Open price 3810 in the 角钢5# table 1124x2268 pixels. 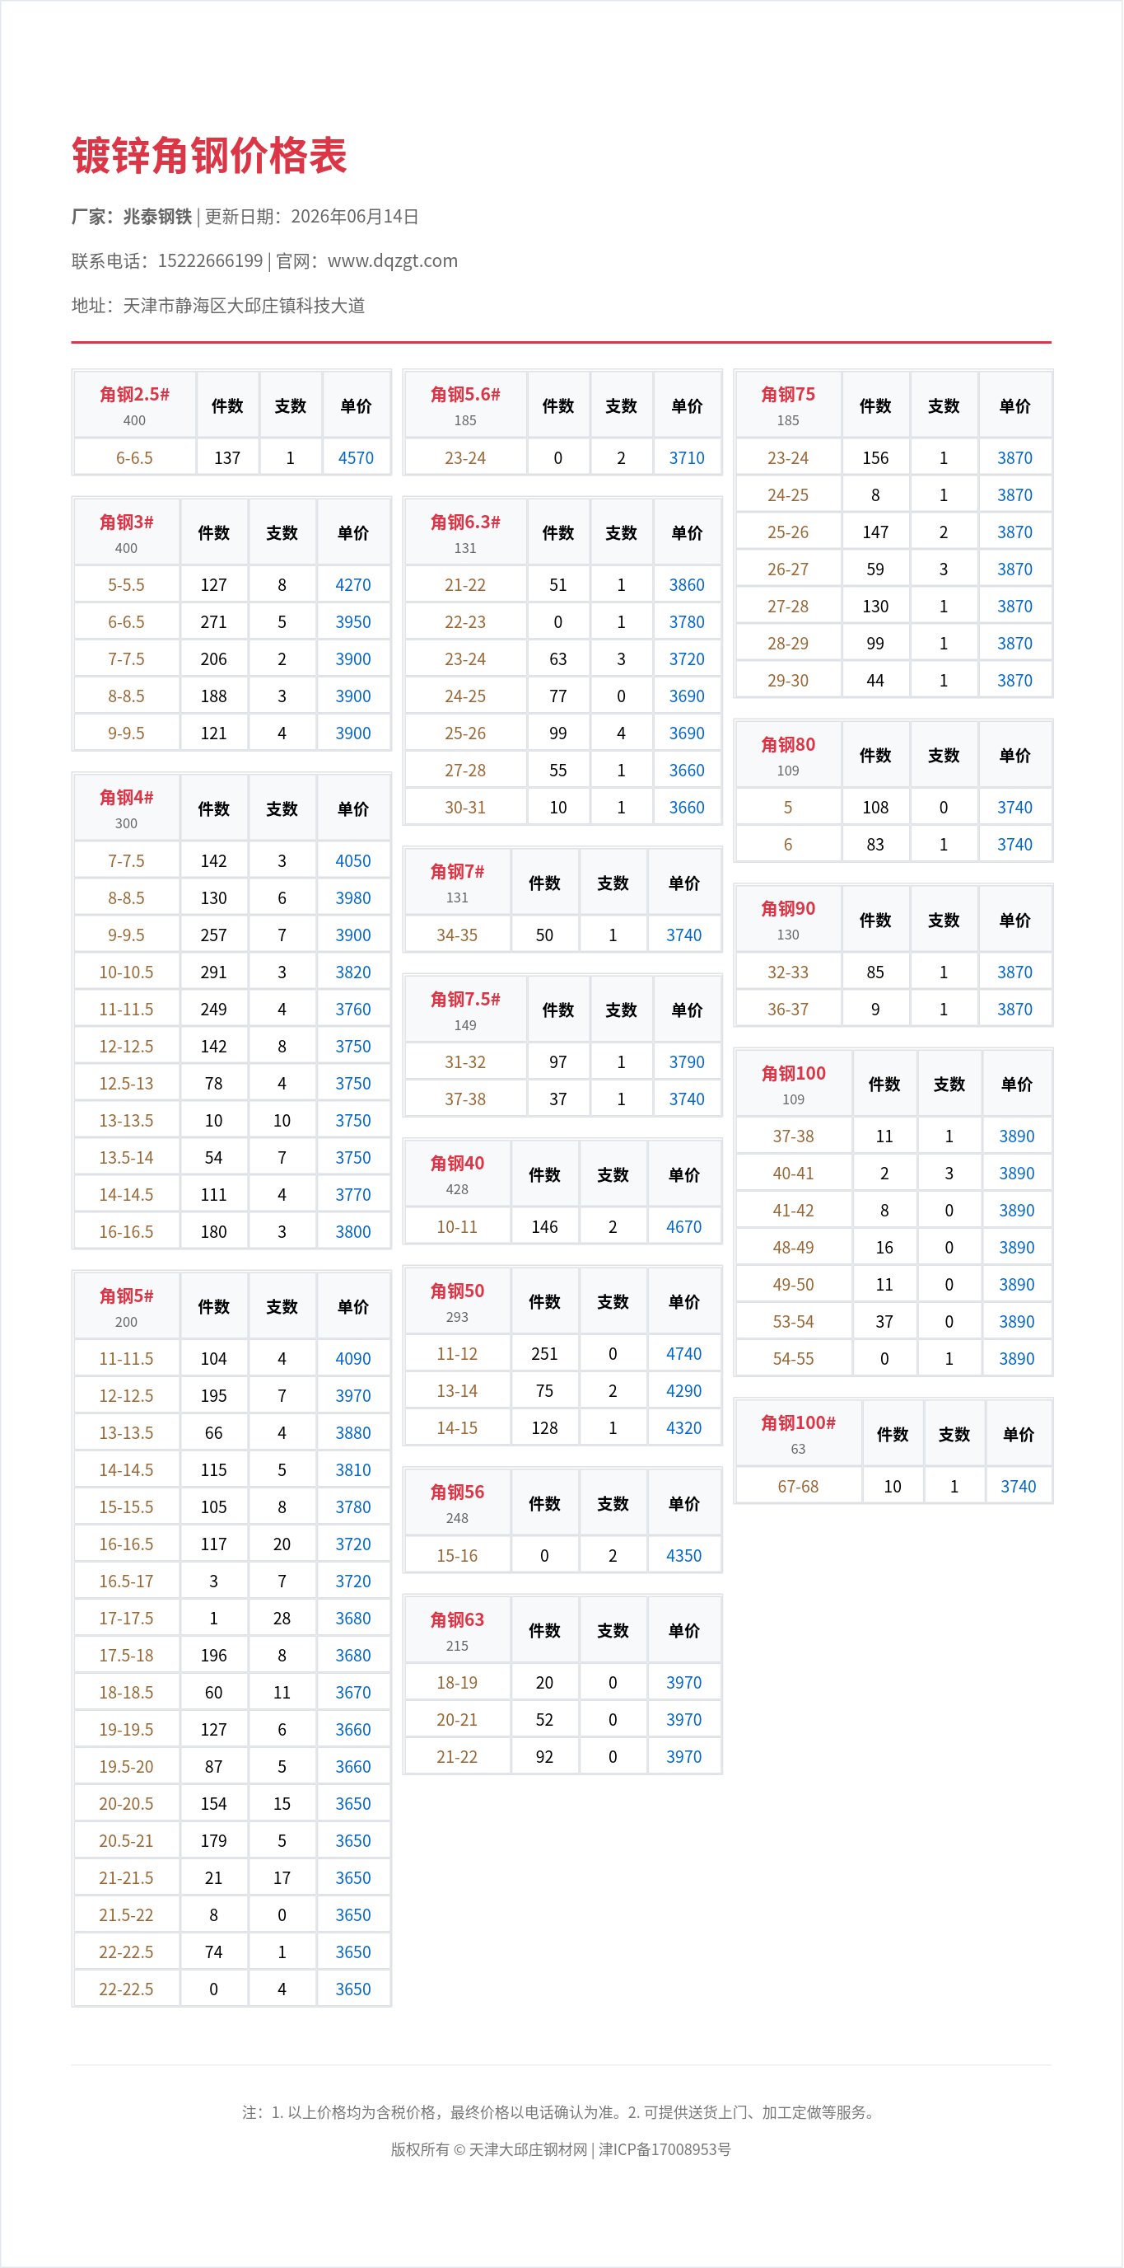point(353,1469)
